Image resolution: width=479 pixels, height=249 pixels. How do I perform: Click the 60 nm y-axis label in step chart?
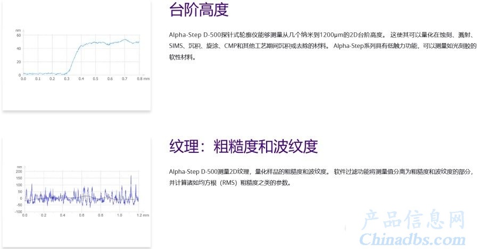click(19, 36)
